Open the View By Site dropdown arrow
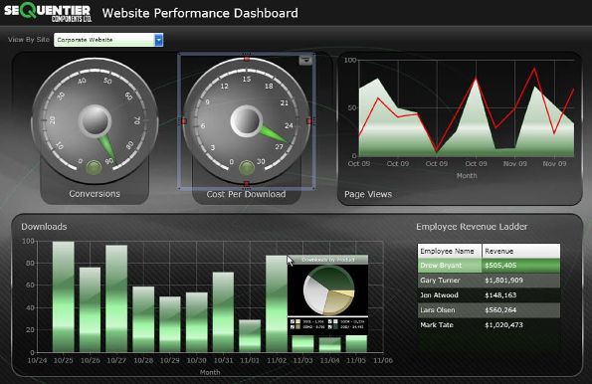The width and height of the screenshot is (592, 384). click(x=159, y=40)
